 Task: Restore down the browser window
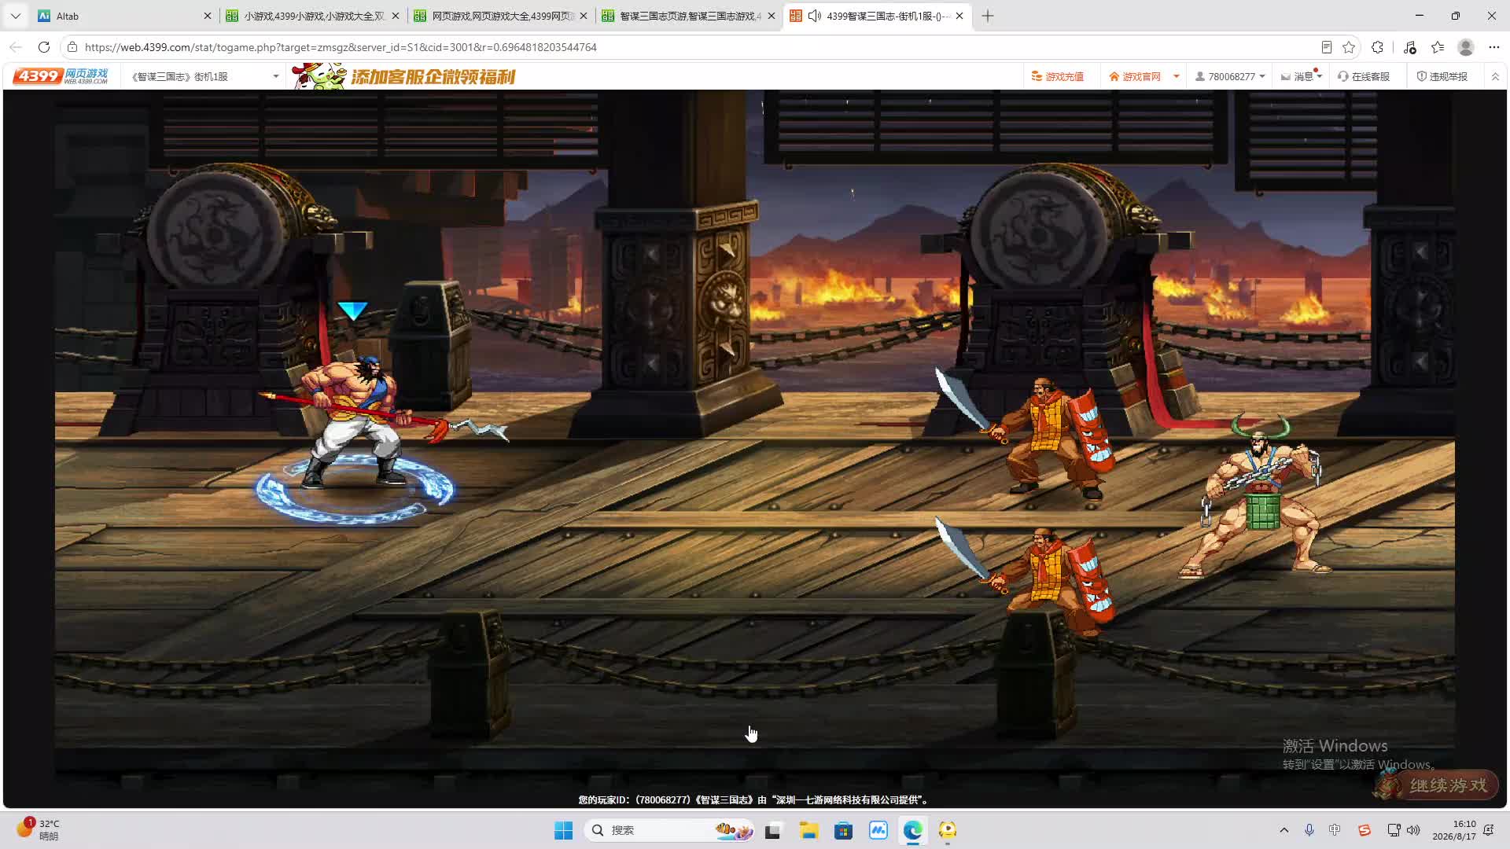coord(1456,16)
